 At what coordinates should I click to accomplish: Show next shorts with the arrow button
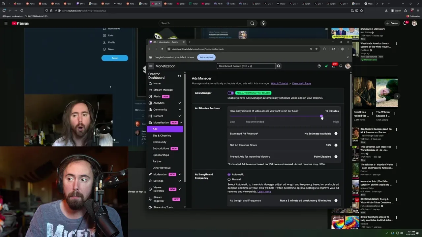tap(397, 96)
